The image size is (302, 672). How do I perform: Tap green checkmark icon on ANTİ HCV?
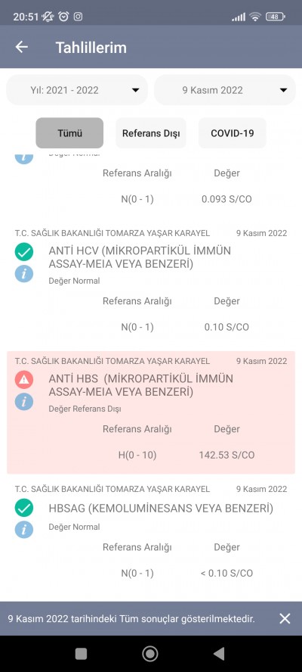24,251
